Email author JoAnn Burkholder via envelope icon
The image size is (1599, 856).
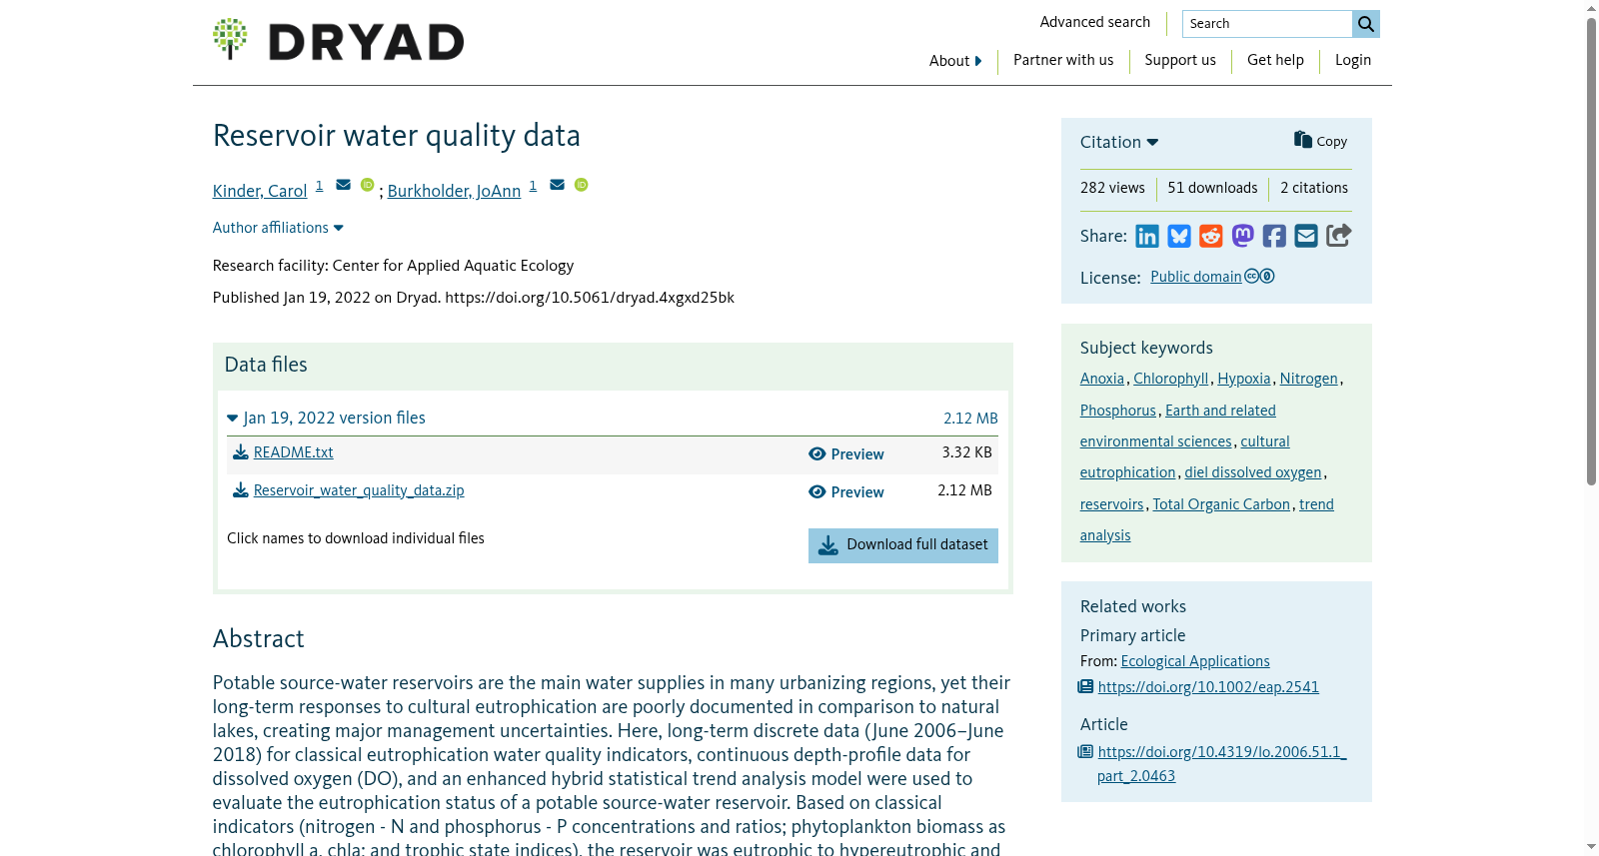tap(557, 185)
